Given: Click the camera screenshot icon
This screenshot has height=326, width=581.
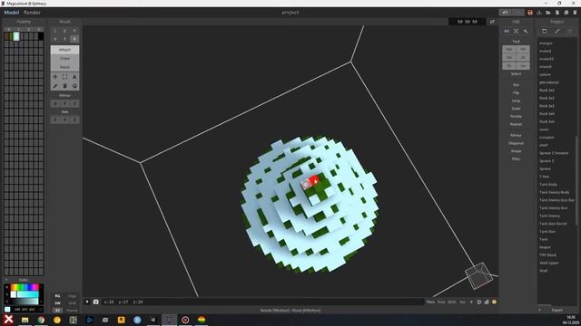Looking at the screenshot, I should coord(96,302).
